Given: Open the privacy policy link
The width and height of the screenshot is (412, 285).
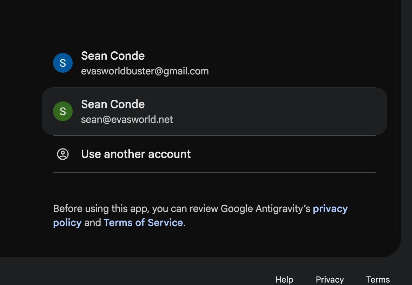Looking at the screenshot, I should [x=330, y=209].
